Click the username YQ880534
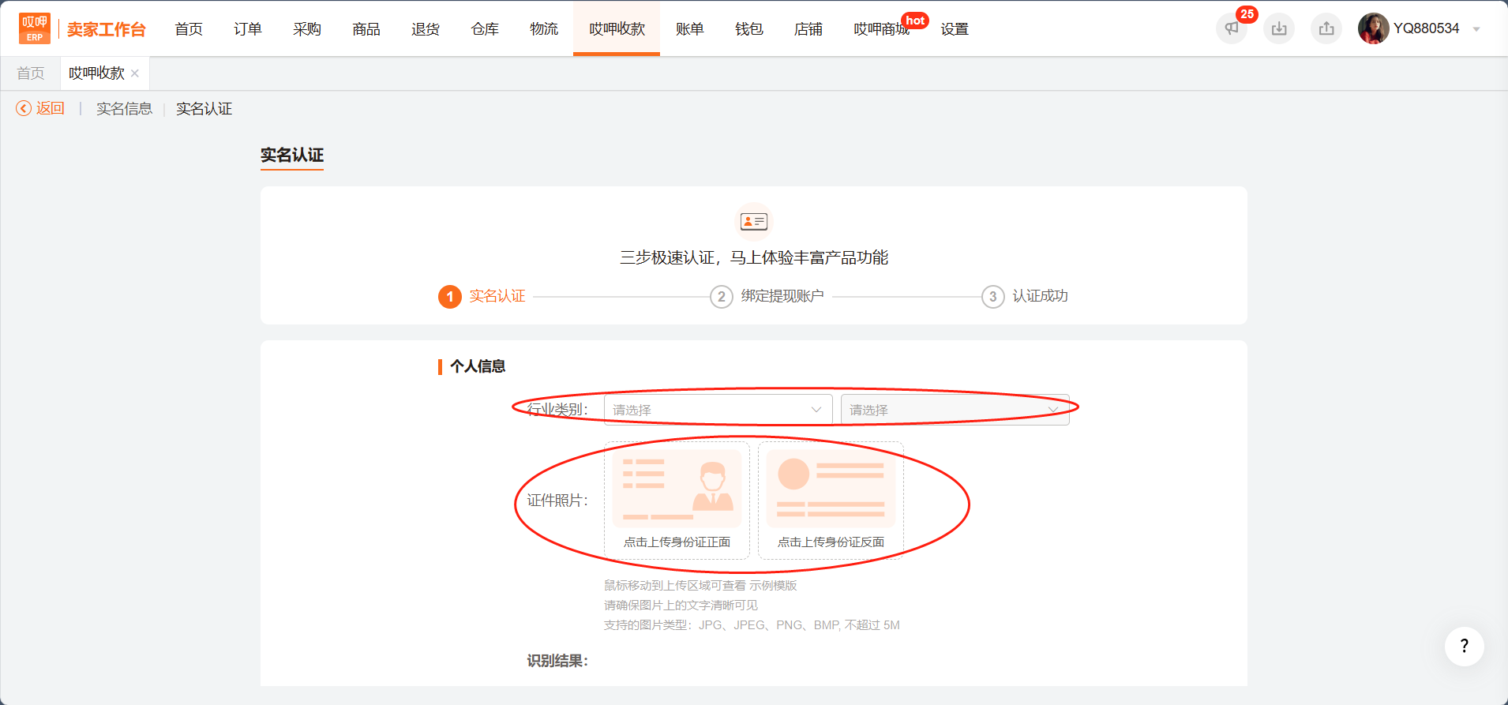 1427,28
